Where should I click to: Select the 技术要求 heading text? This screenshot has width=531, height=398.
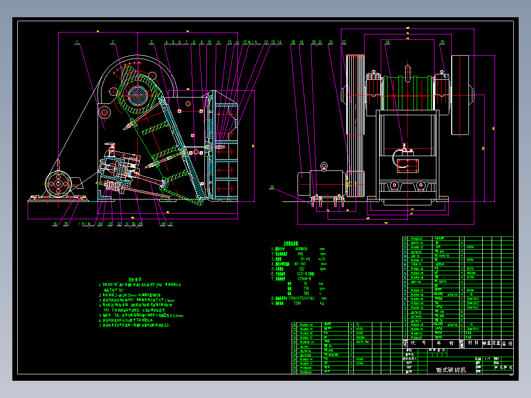point(135,280)
